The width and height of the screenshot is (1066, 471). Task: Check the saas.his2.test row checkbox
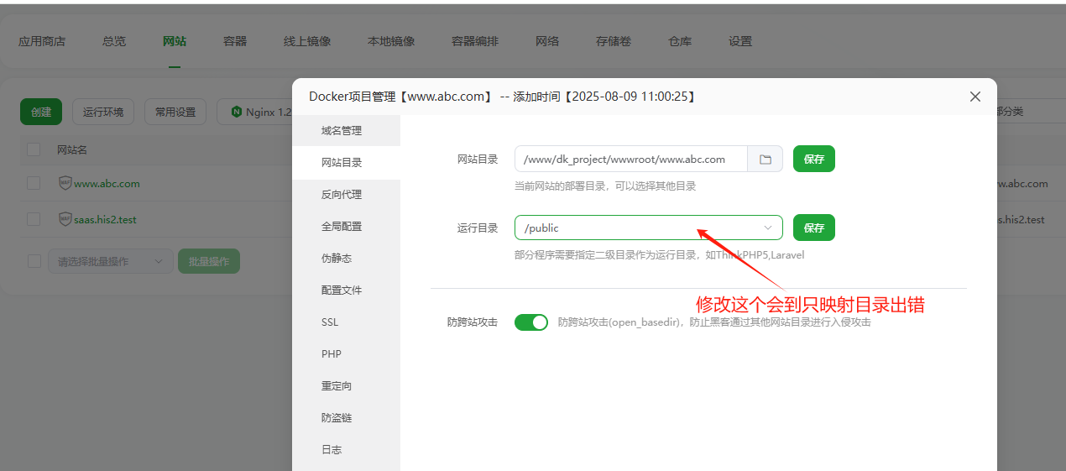pos(34,219)
